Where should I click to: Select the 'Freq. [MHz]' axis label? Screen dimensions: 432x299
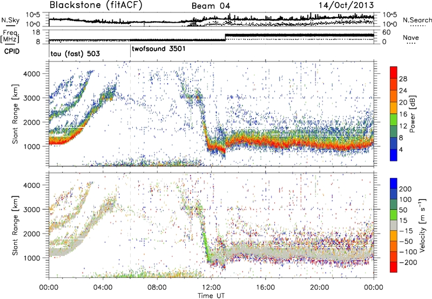[x=10, y=36]
